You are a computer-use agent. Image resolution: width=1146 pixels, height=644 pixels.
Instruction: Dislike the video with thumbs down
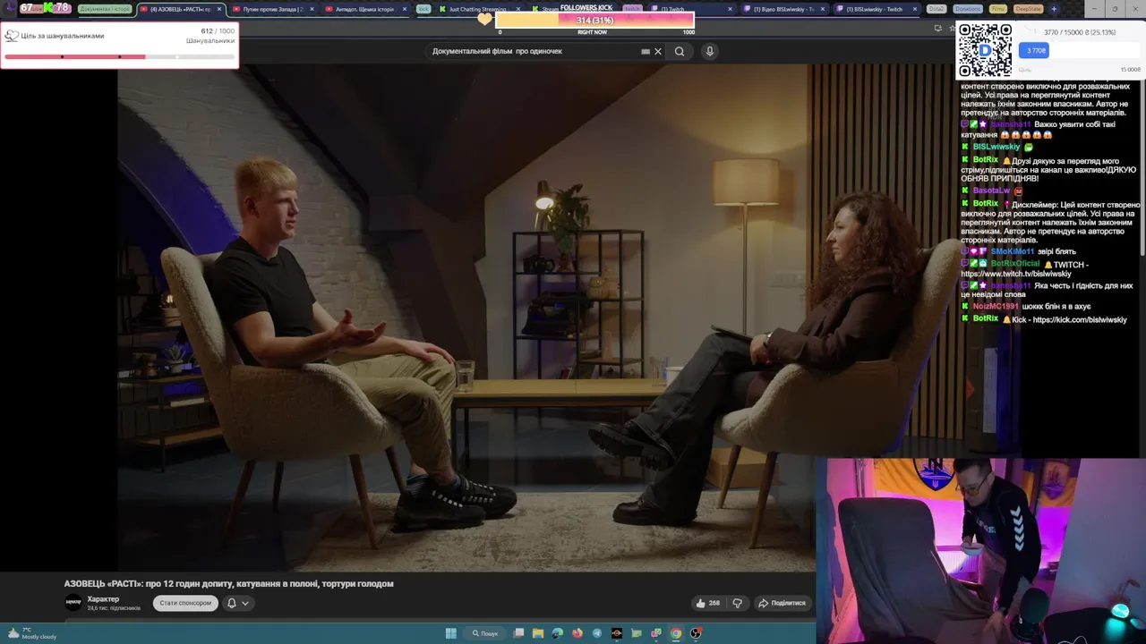coord(737,603)
